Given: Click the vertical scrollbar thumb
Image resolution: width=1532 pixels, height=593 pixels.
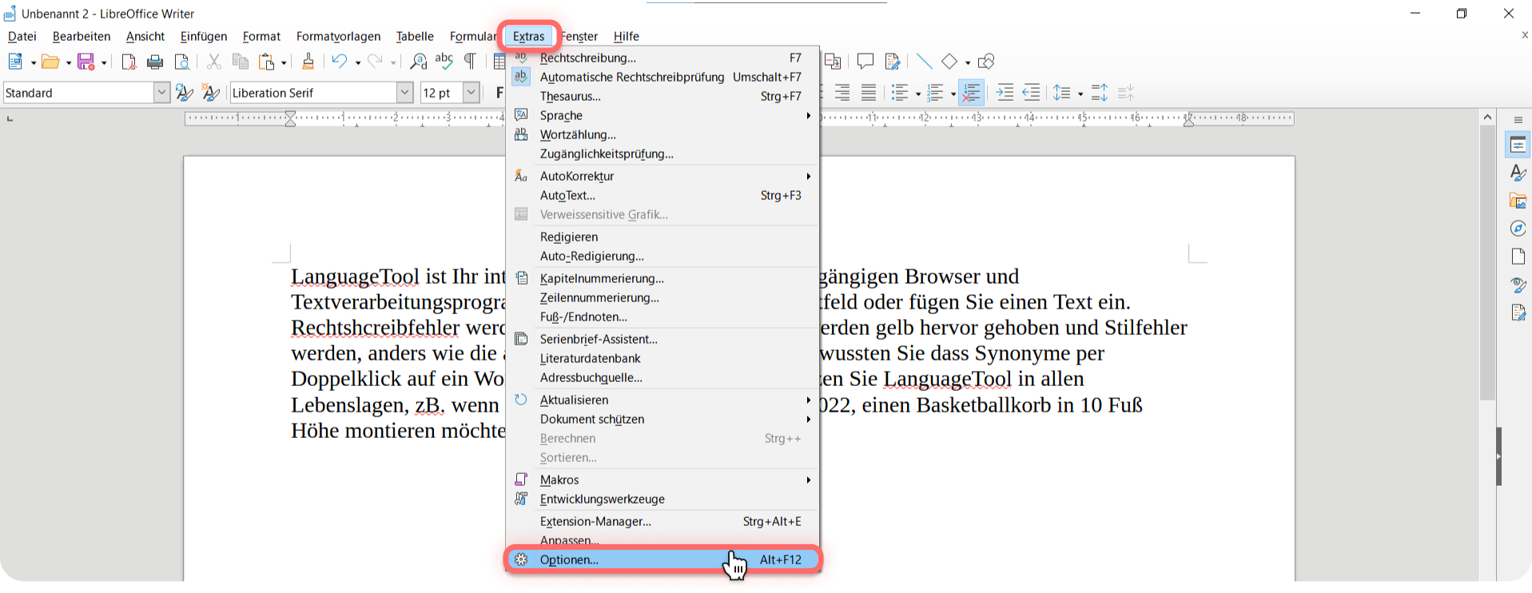Looking at the screenshot, I should 1487,262.
